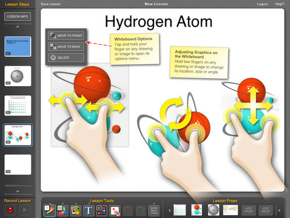
Task: Select the laser pointer touch tool
Action: (x=115, y=210)
